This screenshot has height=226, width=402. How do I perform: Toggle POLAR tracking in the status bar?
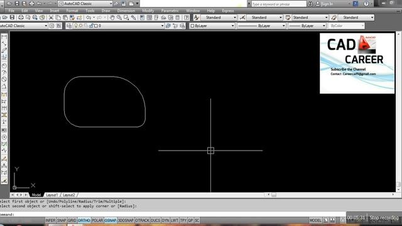click(97, 220)
